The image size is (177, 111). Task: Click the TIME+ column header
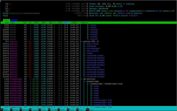click(x=74, y=22)
